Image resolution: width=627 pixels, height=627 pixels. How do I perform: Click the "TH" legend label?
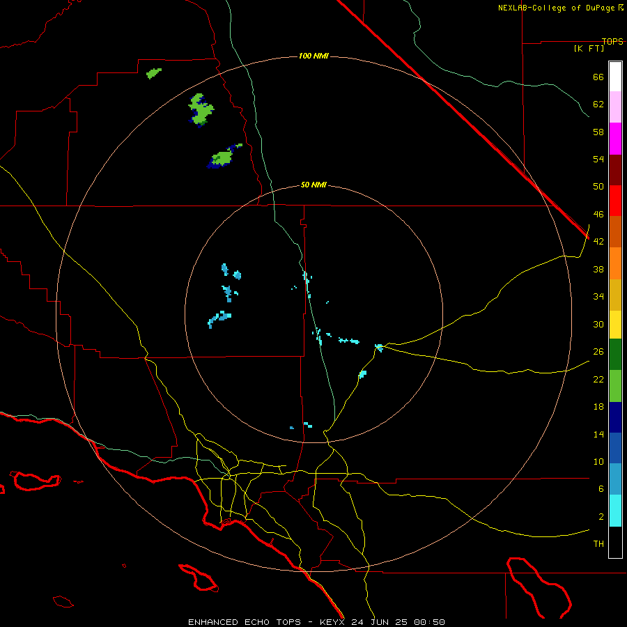tap(598, 544)
